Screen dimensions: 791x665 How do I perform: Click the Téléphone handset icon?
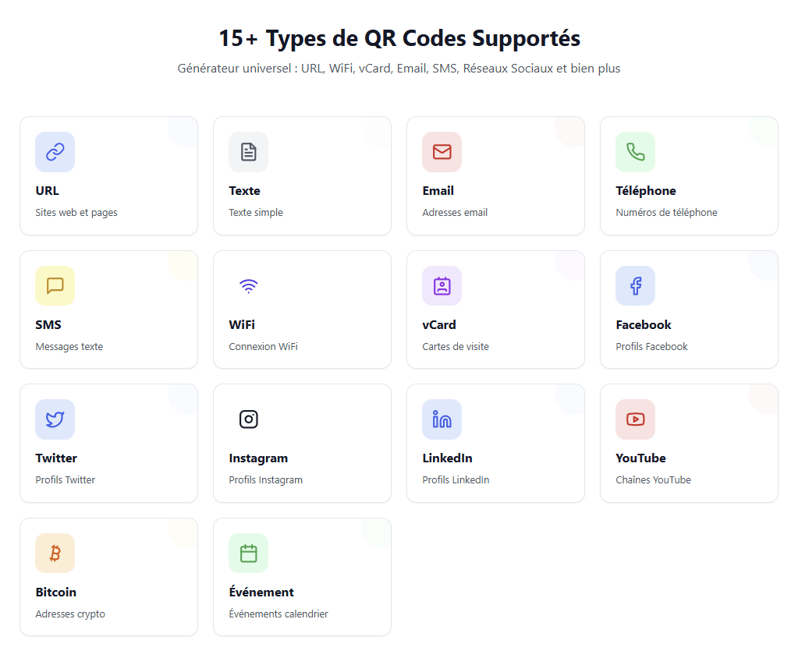tap(635, 152)
